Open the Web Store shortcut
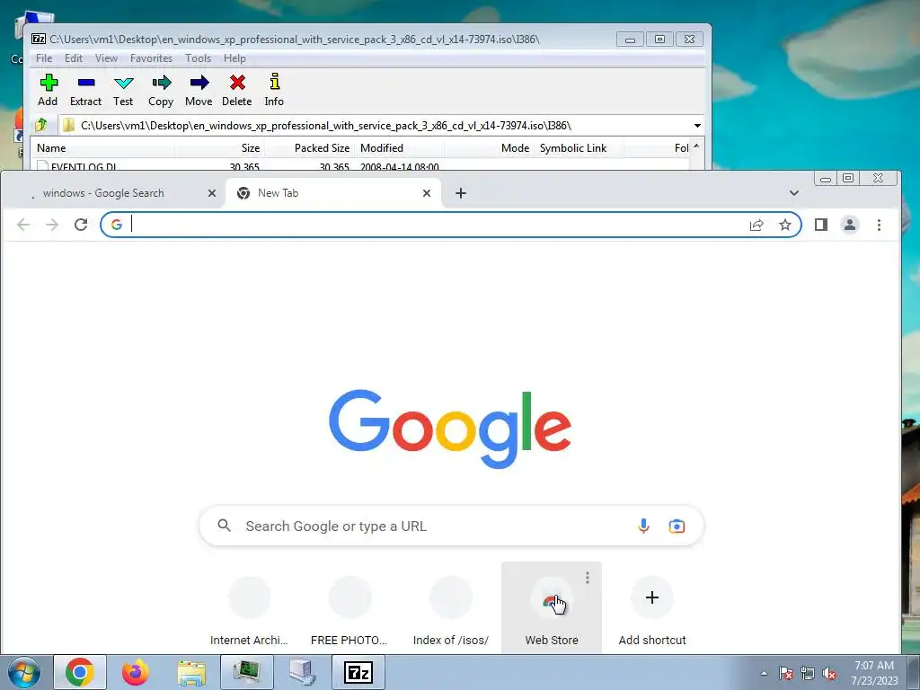Image resolution: width=920 pixels, height=690 pixels. coord(552,608)
